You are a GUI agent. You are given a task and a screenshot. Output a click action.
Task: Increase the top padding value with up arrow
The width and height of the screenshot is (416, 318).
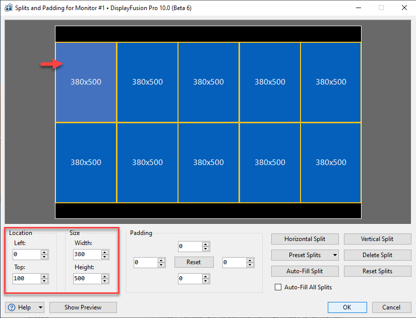(205, 244)
